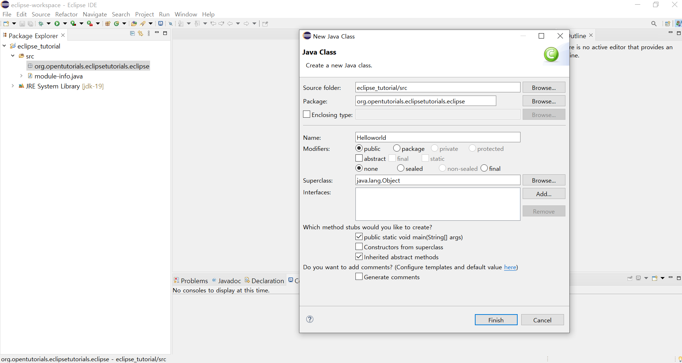Screen dimensions: 682x363
Task: Uncheck Inherited abstract methods checkbox
Action: pyautogui.click(x=359, y=256)
